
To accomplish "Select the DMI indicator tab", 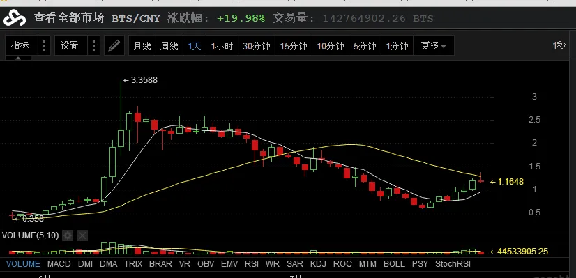I will (85, 263).
